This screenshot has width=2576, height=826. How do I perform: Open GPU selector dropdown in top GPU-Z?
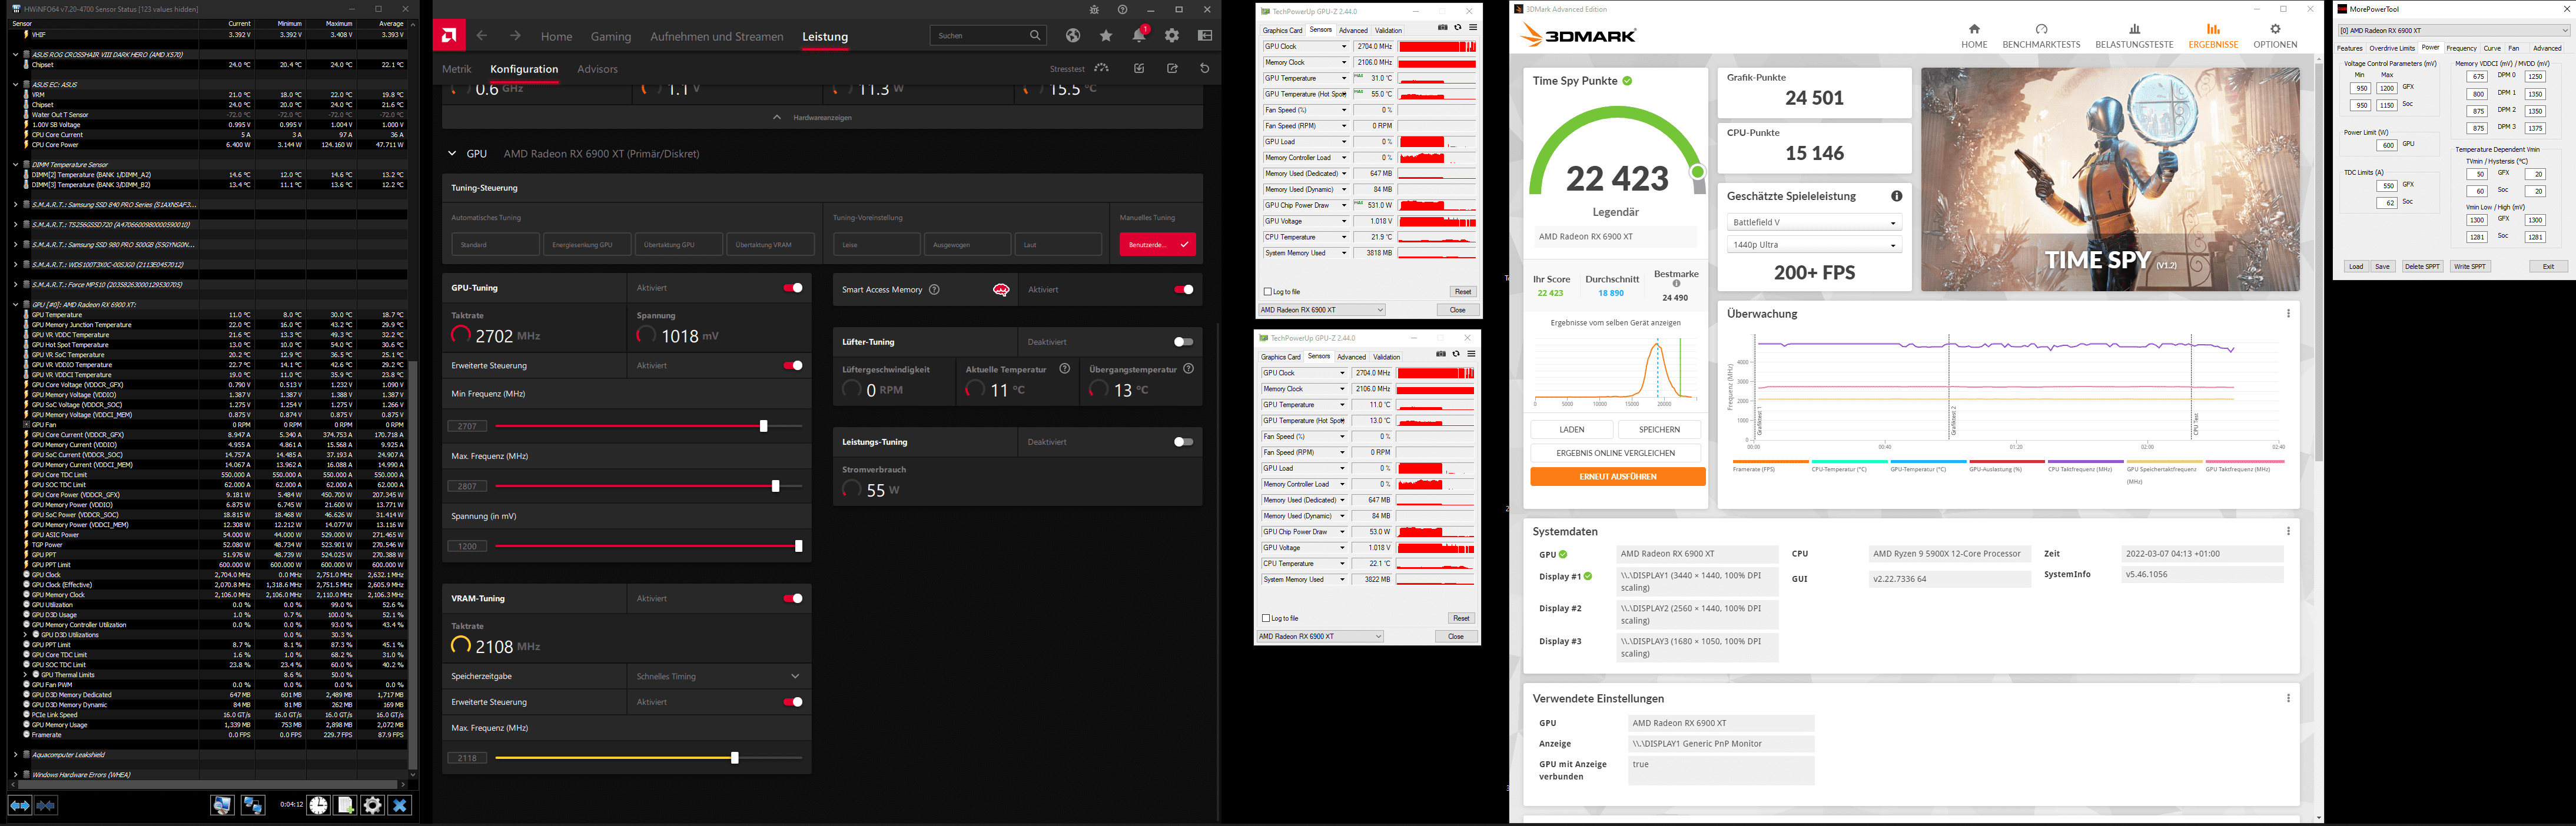pyautogui.click(x=1322, y=310)
